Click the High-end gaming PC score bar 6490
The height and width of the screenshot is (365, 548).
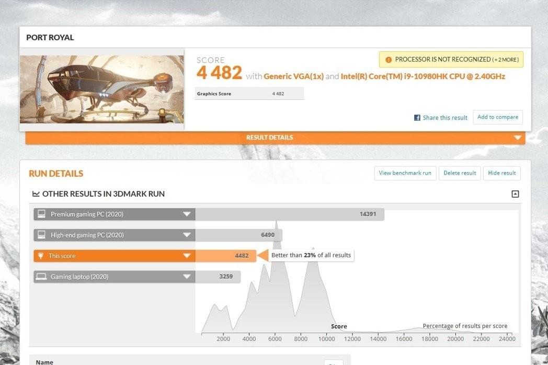pyautogui.click(x=238, y=235)
